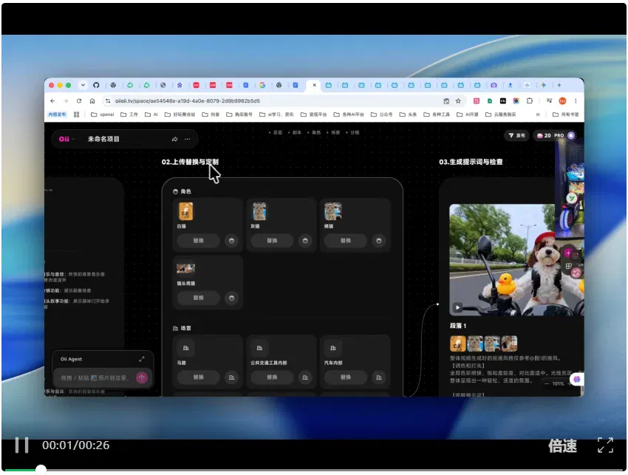628x475 pixels.
Task: Share the project with the arrow icon
Action: tap(174, 139)
